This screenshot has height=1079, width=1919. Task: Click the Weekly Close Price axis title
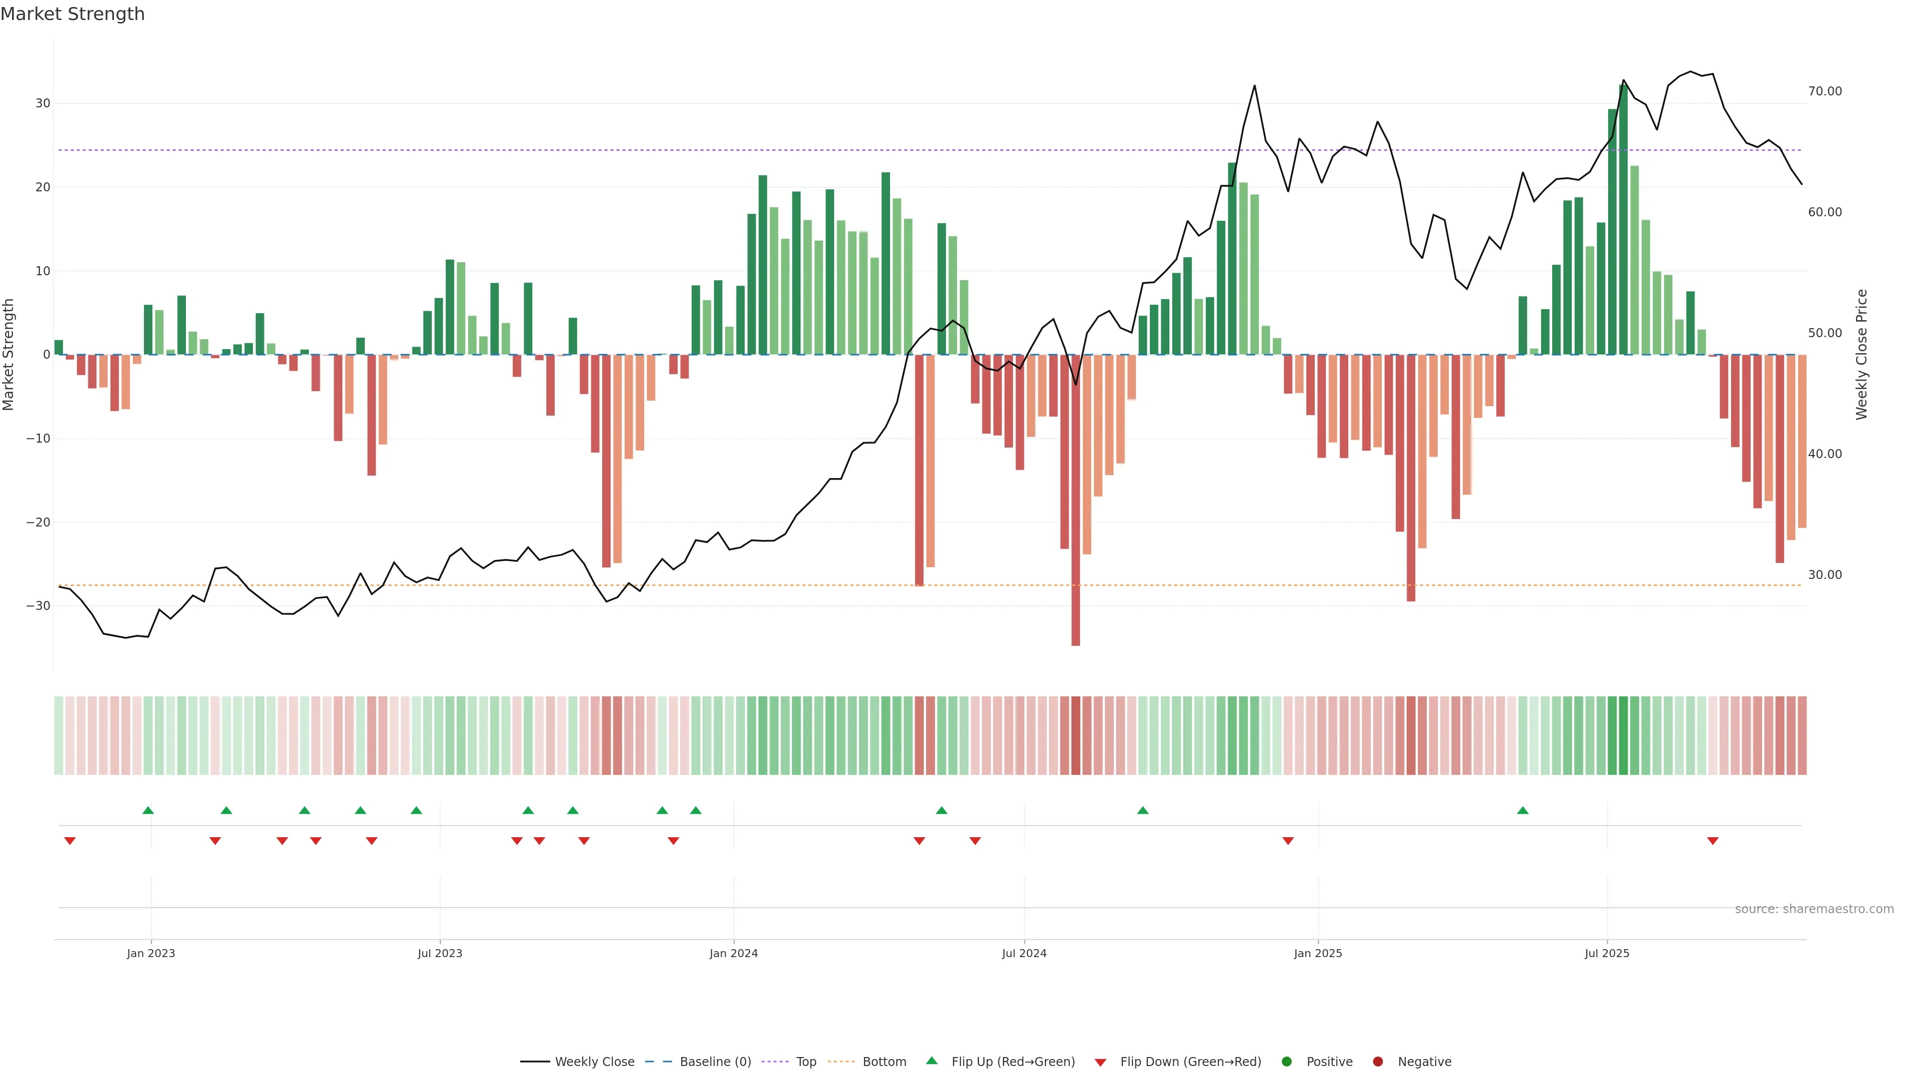[x=1862, y=355]
